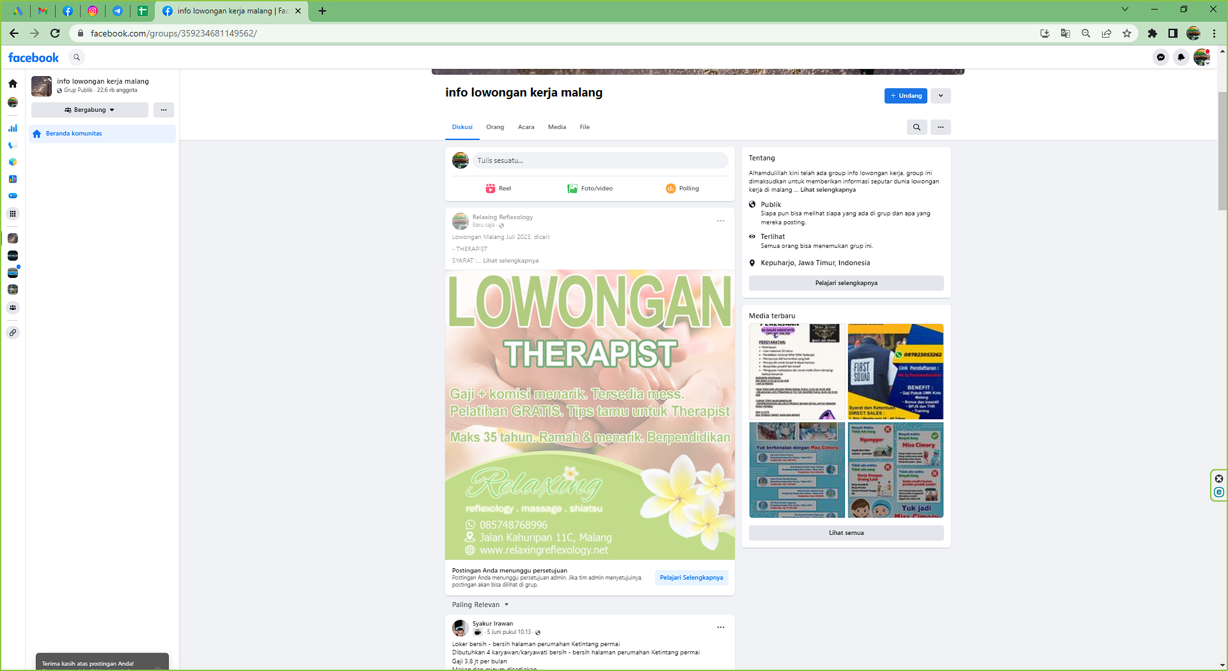Image resolution: width=1228 pixels, height=671 pixels.
Task: Open the Messenger chat icon
Action: click(x=1161, y=58)
